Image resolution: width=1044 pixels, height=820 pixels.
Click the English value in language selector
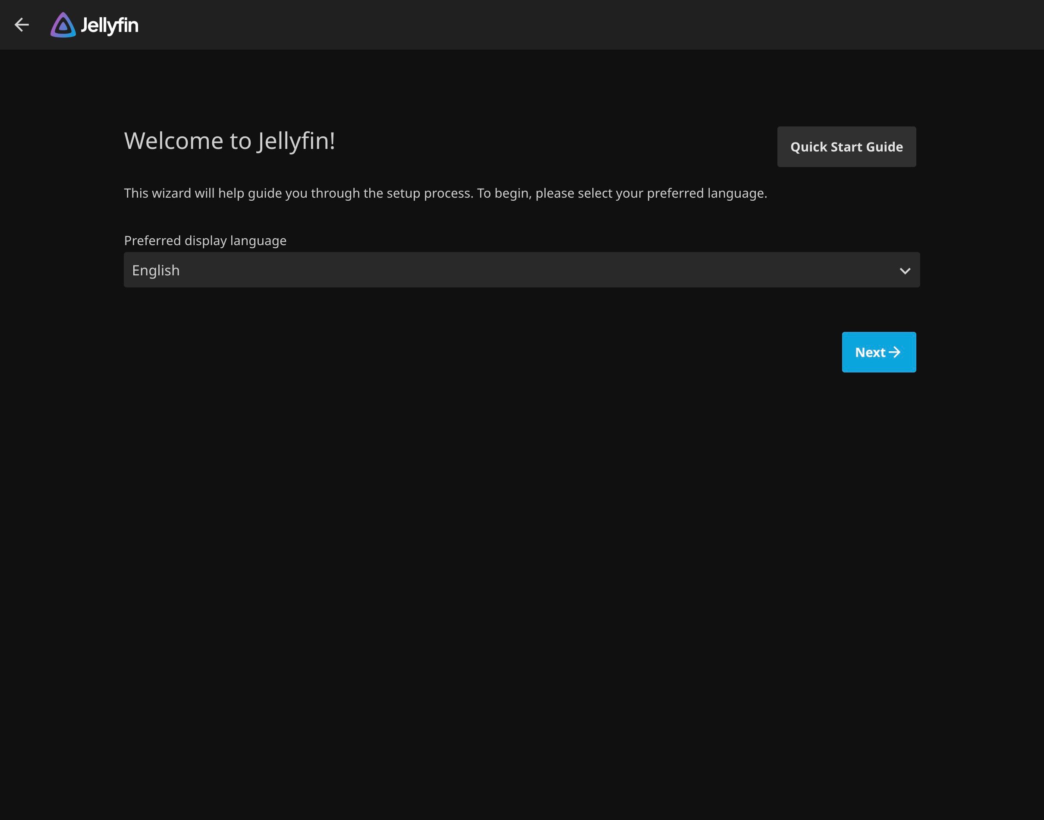pyautogui.click(x=156, y=270)
